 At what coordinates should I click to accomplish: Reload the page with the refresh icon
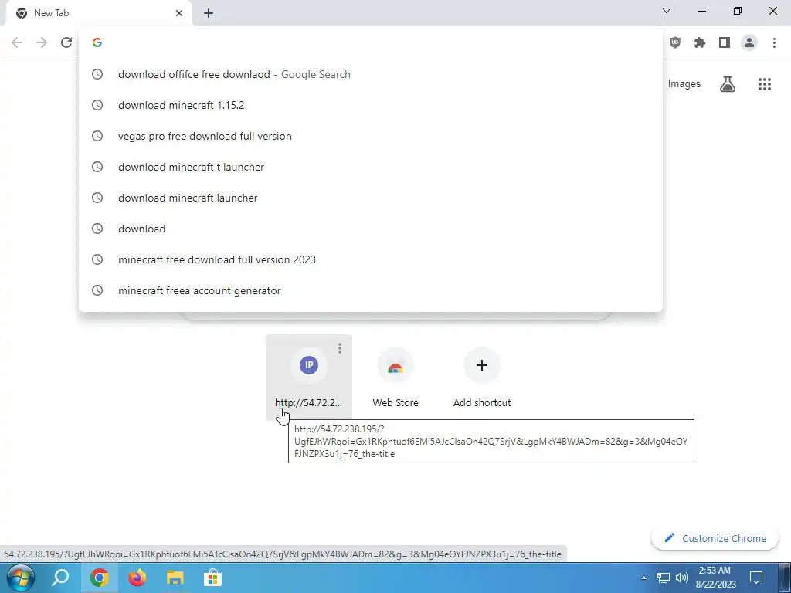tap(66, 42)
